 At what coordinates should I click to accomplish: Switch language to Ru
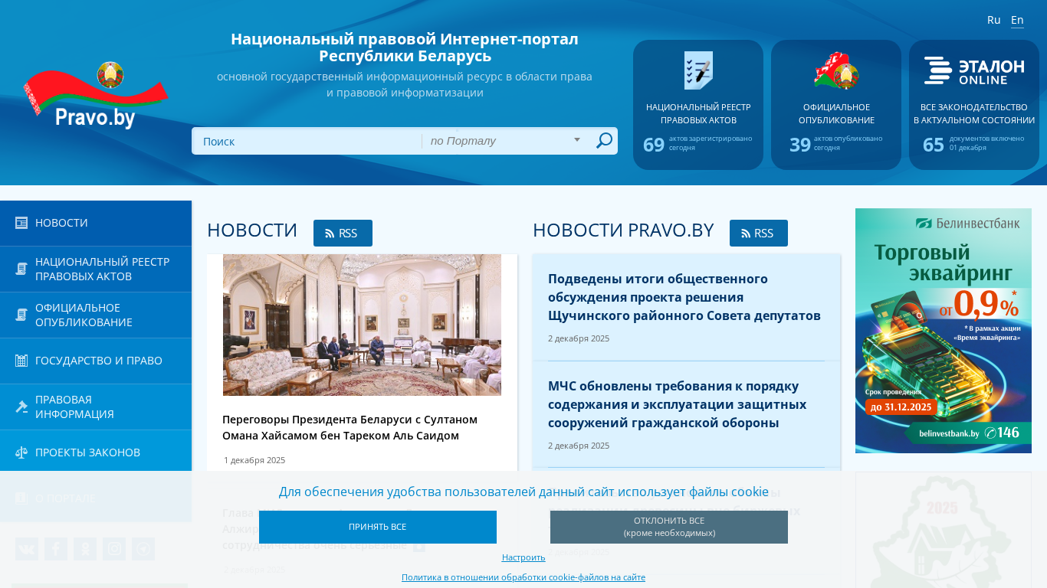point(994,20)
